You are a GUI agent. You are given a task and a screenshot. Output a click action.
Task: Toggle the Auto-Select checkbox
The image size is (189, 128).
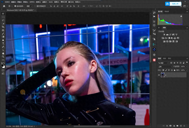click(x=15, y=6)
